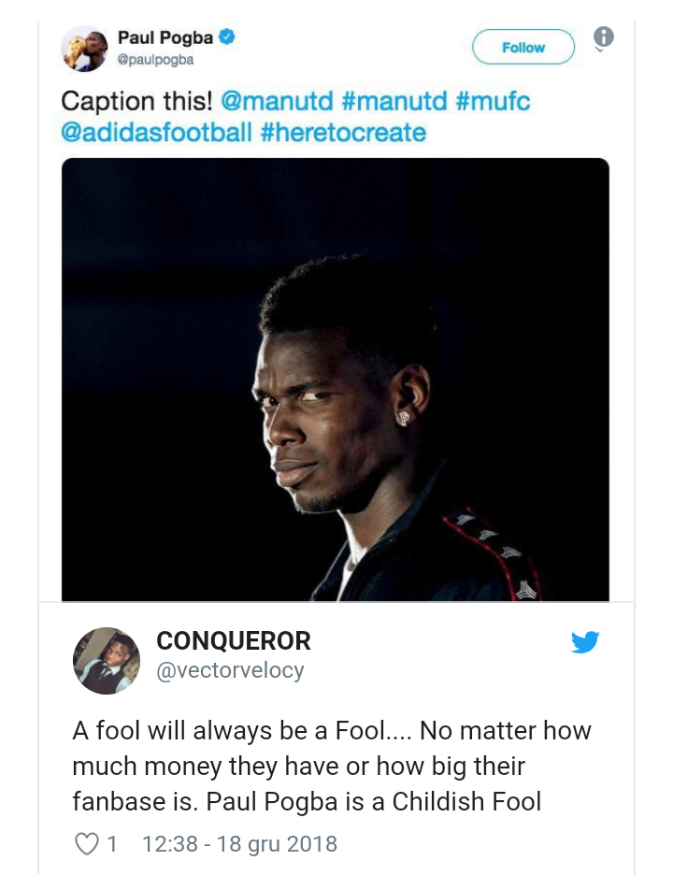The width and height of the screenshot is (673, 875).
Task: Click Paul Pogba's profile avatar
Action: point(84,49)
